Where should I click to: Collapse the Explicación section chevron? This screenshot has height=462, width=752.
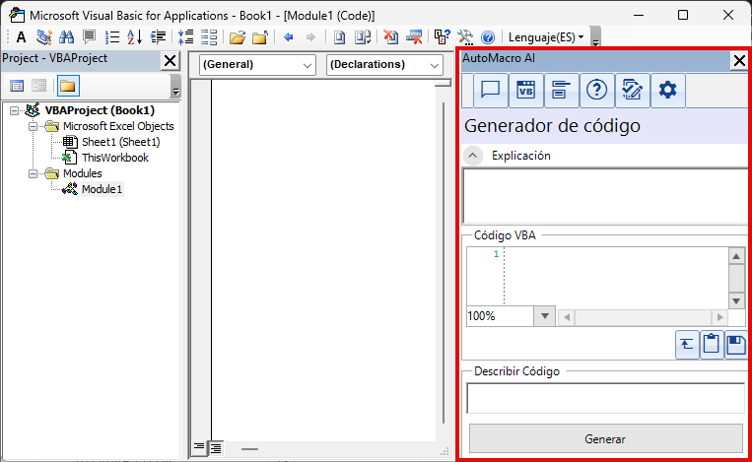(x=473, y=156)
